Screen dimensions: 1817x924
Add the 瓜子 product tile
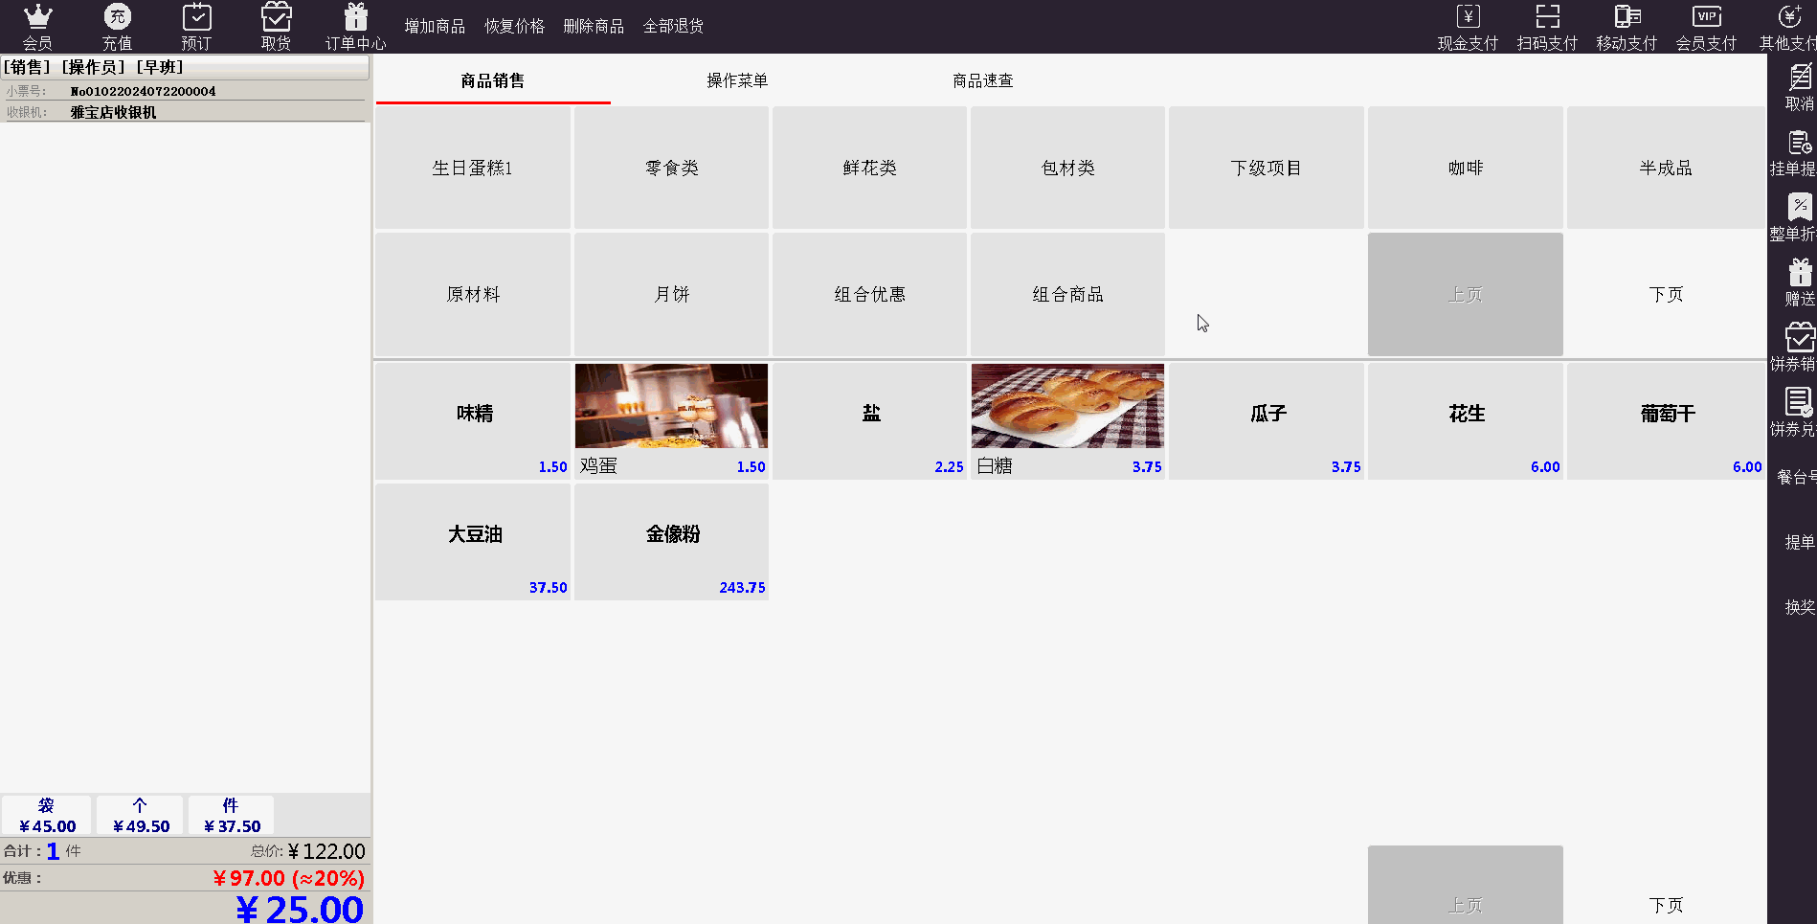pos(1266,420)
